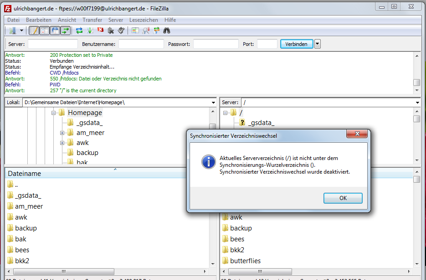Click the colored-rows directory comparison icon
The height and width of the screenshot is (280, 426).
click(x=135, y=30)
